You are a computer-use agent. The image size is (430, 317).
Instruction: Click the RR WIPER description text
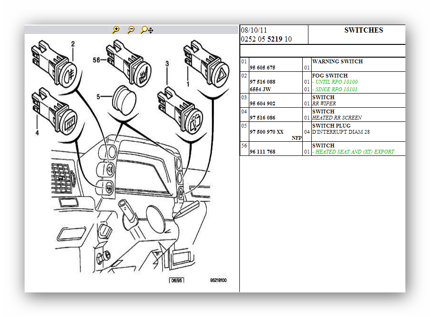(324, 103)
